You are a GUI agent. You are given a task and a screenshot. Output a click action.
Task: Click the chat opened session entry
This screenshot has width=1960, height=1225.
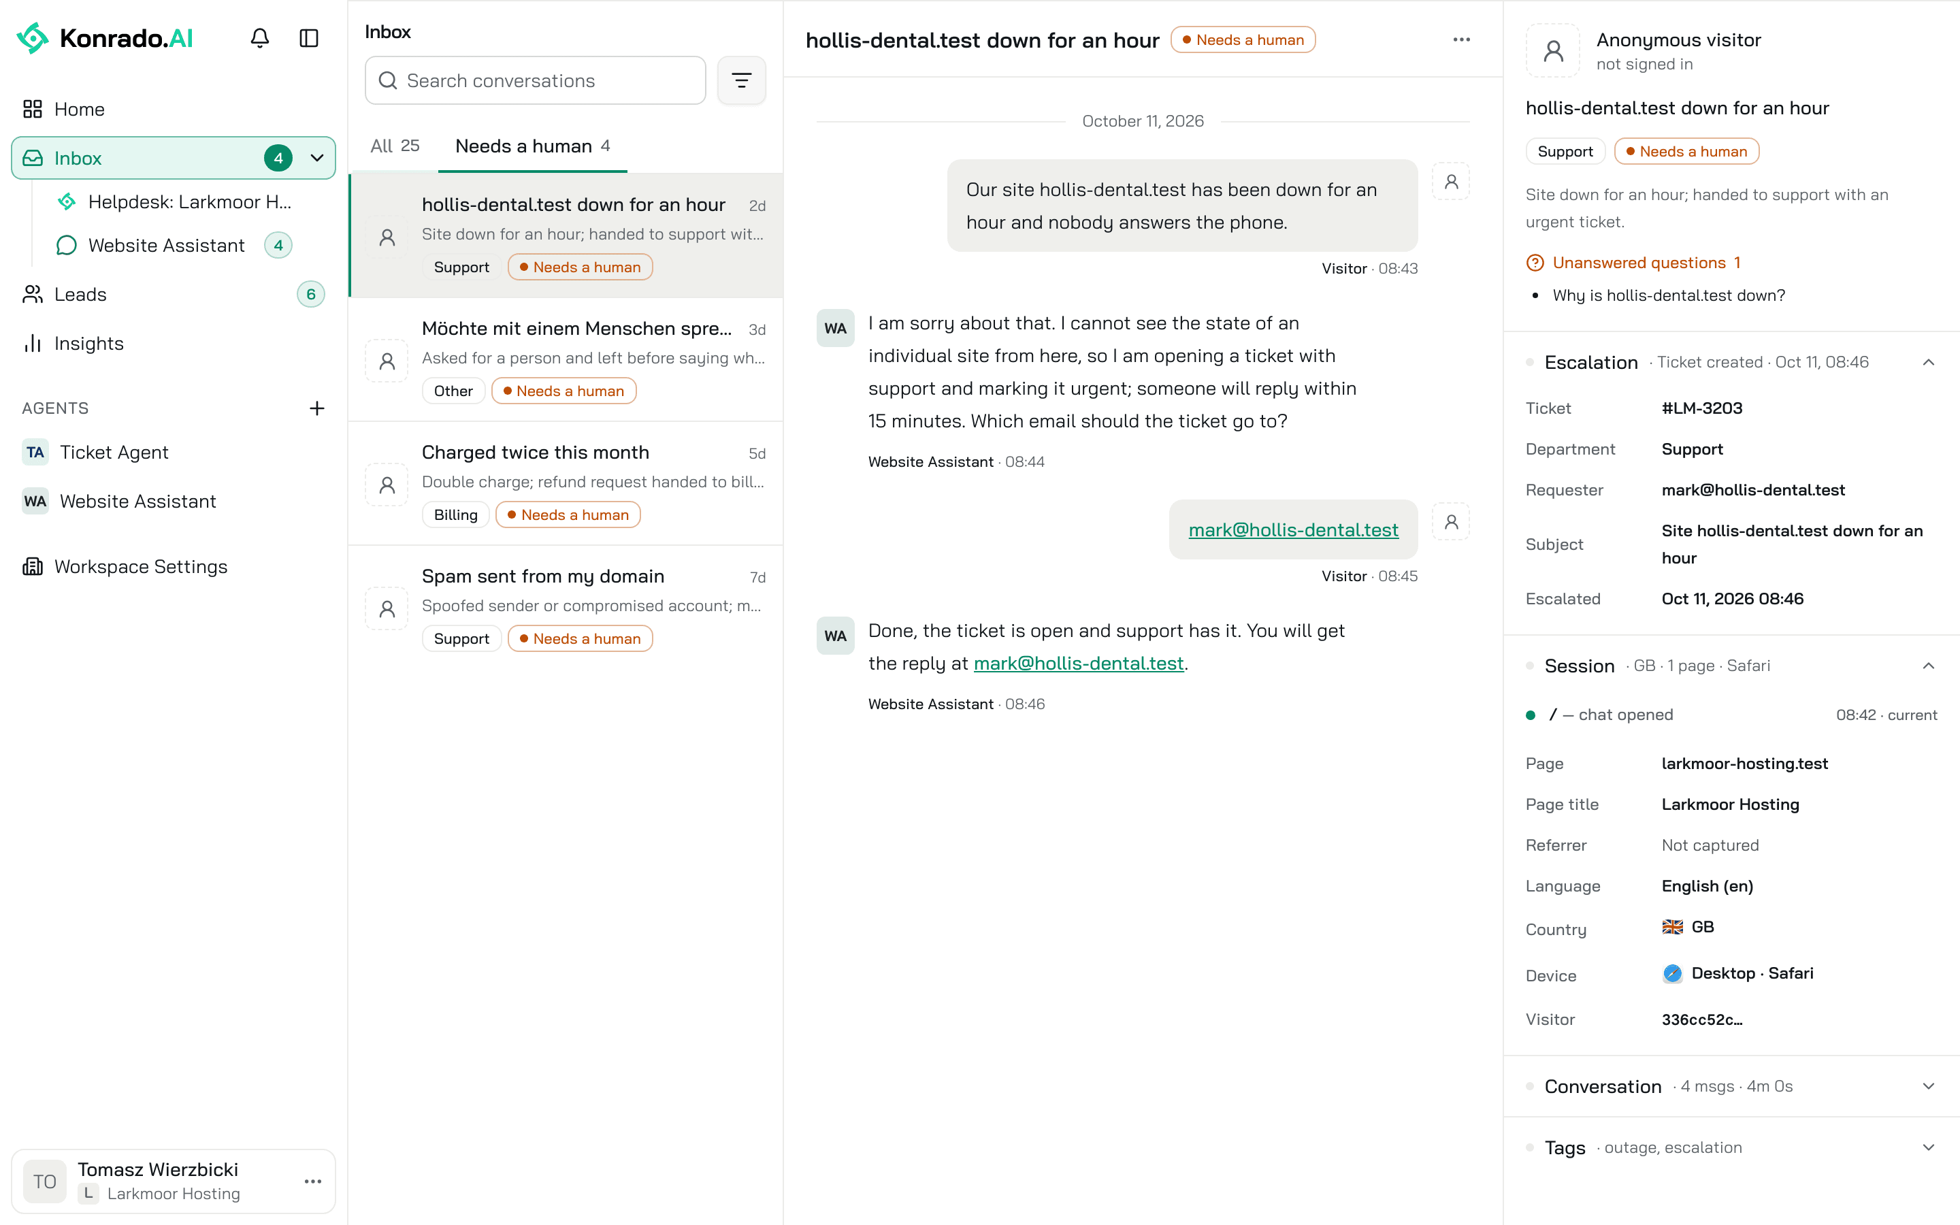point(1731,715)
